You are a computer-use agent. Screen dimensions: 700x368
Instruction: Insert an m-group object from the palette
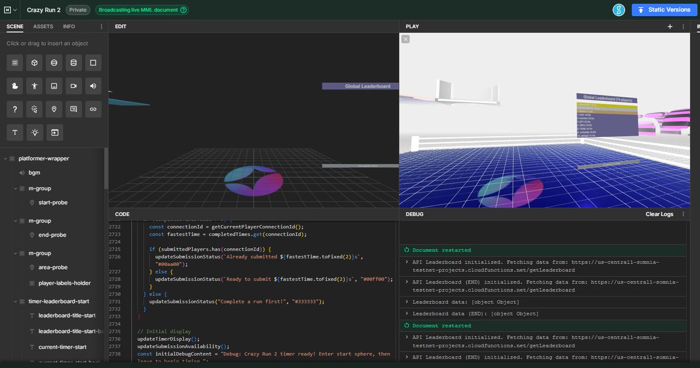pyautogui.click(x=15, y=62)
